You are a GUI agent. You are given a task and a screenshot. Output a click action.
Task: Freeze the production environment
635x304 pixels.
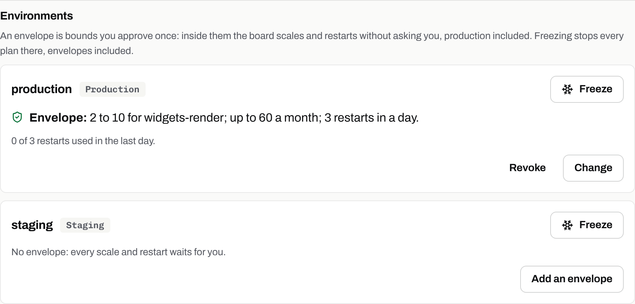click(x=587, y=89)
